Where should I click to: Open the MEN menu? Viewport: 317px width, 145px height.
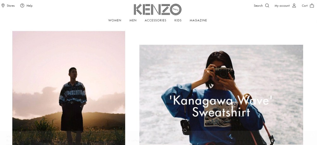click(x=133, y=20)
